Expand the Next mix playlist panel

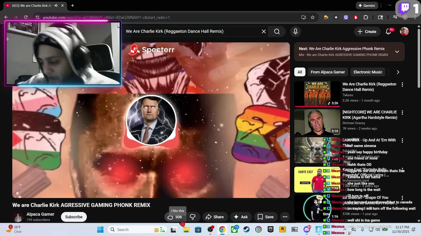coord(397,51)
